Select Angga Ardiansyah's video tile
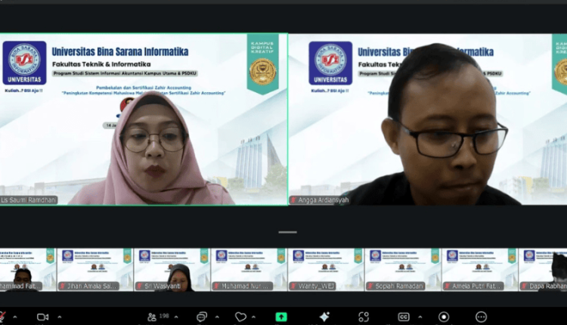Image resolution: width=567 pixels, height=325 pixels. (428, 119)
